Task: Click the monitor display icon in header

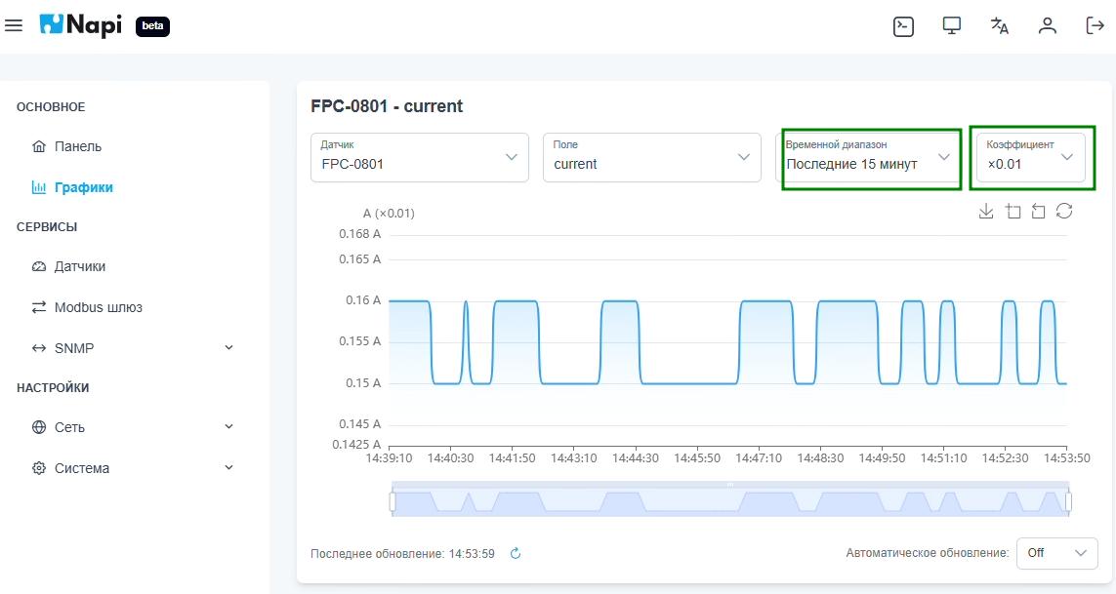Action: (952, 26)
